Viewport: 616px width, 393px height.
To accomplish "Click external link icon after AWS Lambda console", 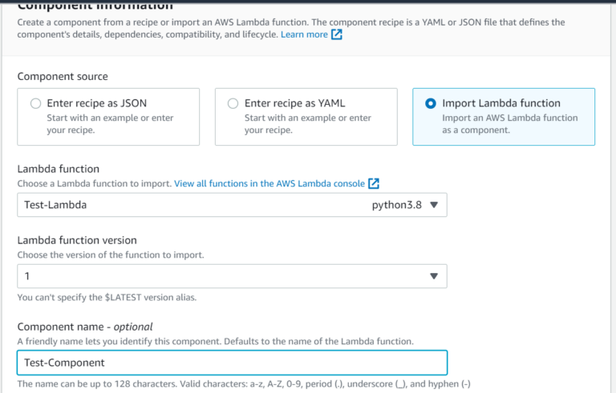I will tap(374, 184).
